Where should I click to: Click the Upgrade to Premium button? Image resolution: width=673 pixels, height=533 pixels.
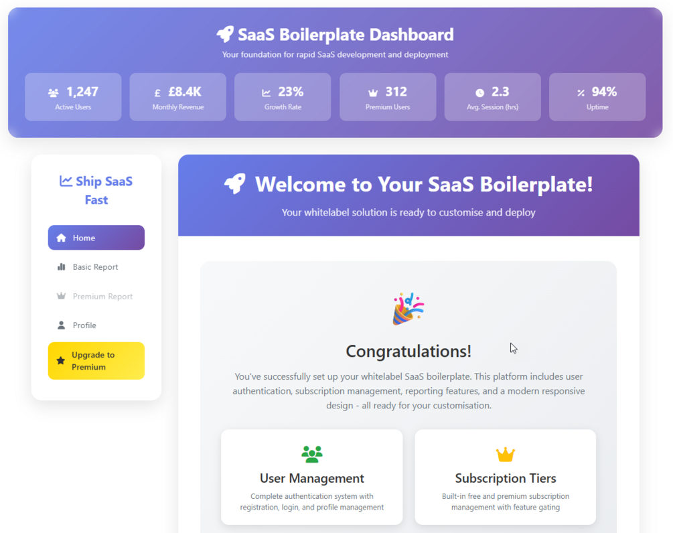point(96,361)
